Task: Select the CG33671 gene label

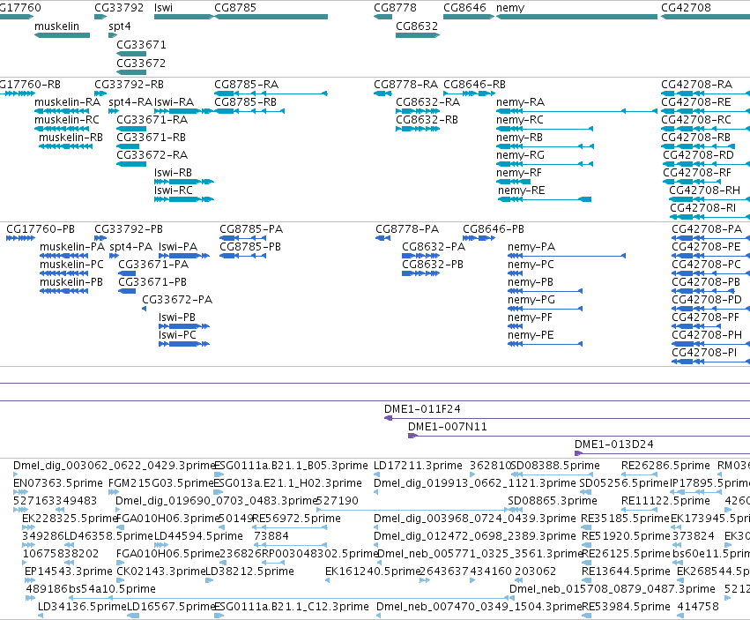Action: coord(142,44)
